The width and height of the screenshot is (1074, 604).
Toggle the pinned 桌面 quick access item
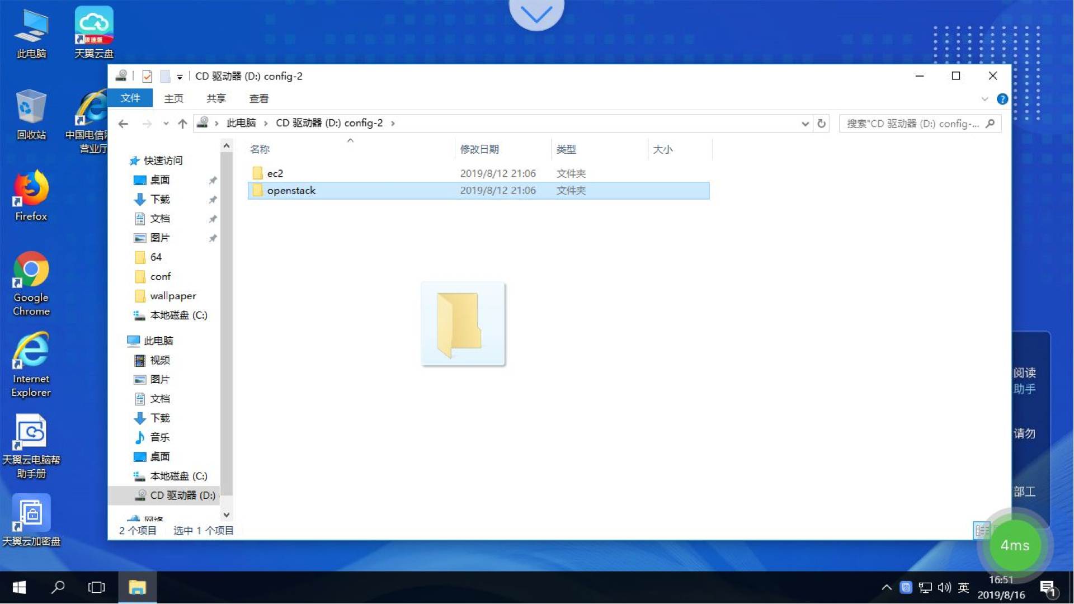[213, 180]
